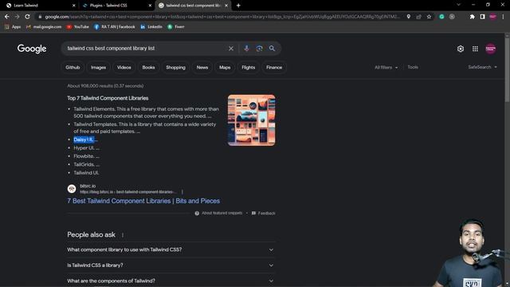Open the SafeSearch dropdown
The image size is (510, 287).
click(x=483, y=67)
